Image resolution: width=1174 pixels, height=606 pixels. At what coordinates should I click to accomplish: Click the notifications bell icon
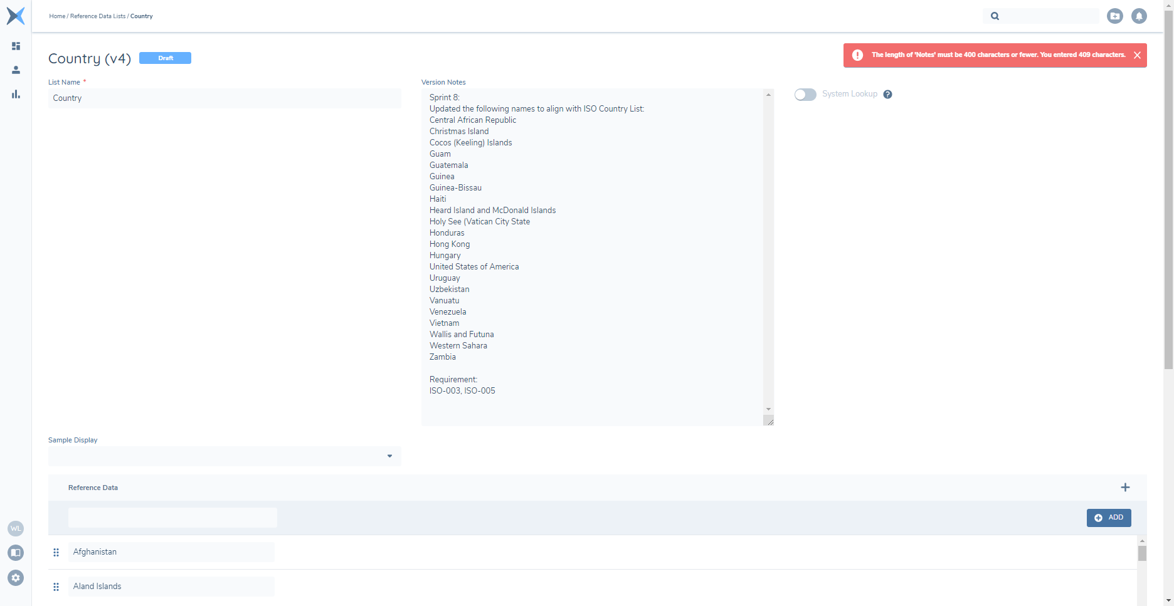tap(1139, 16)
